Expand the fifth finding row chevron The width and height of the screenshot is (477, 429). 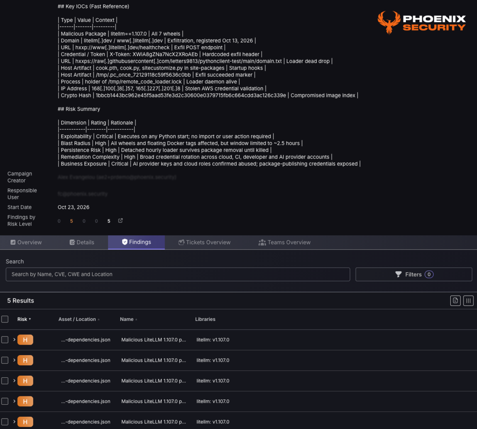(14, 422)
